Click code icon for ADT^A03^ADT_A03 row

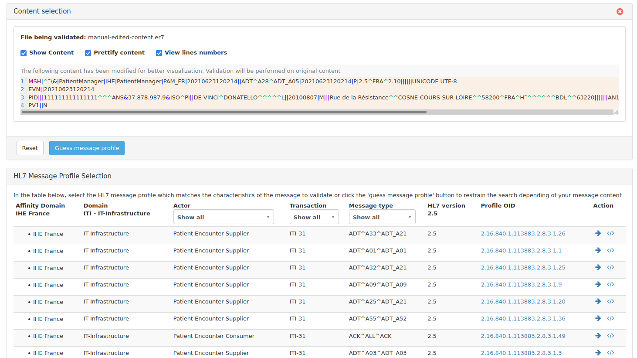tap(610, 353)
